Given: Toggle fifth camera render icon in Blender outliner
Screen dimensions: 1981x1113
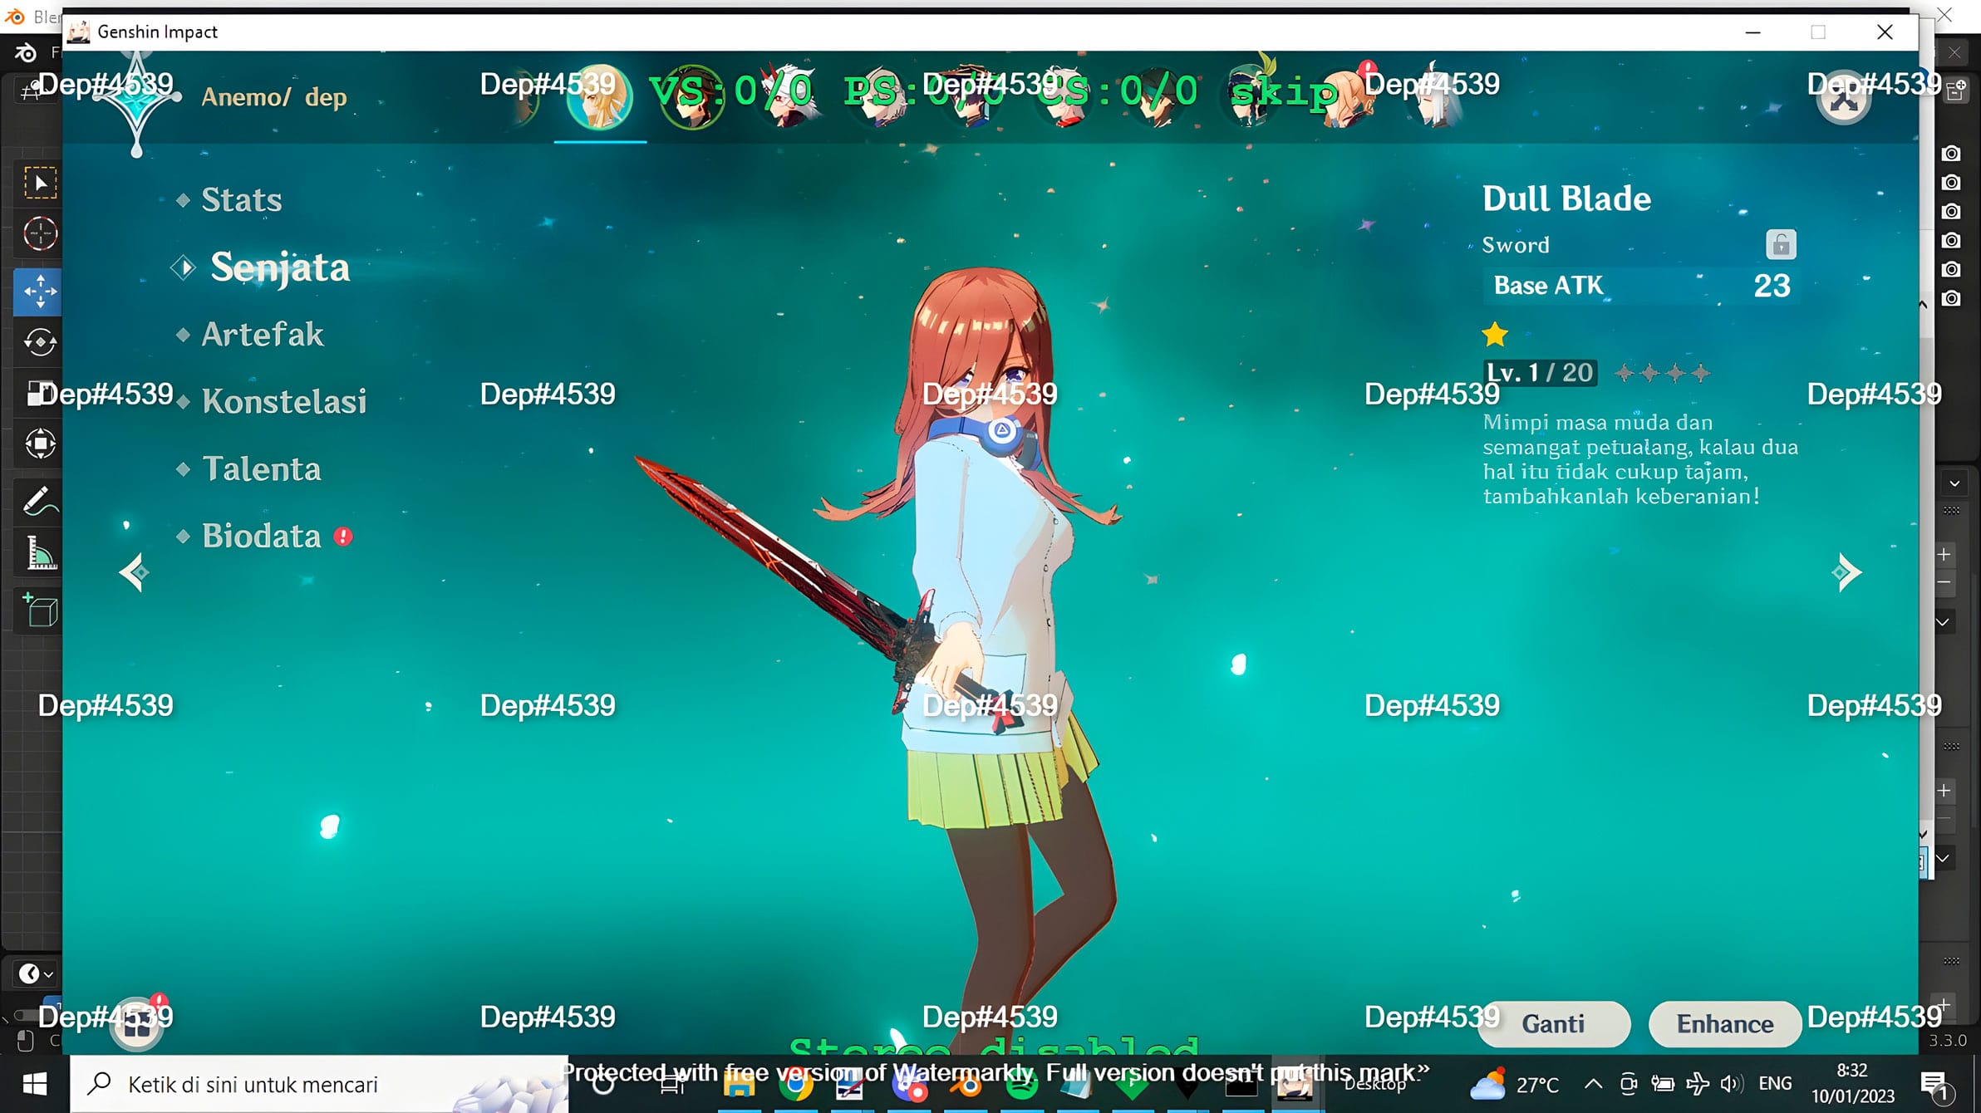Looking at the screenshot, I should pos(1951,270).
